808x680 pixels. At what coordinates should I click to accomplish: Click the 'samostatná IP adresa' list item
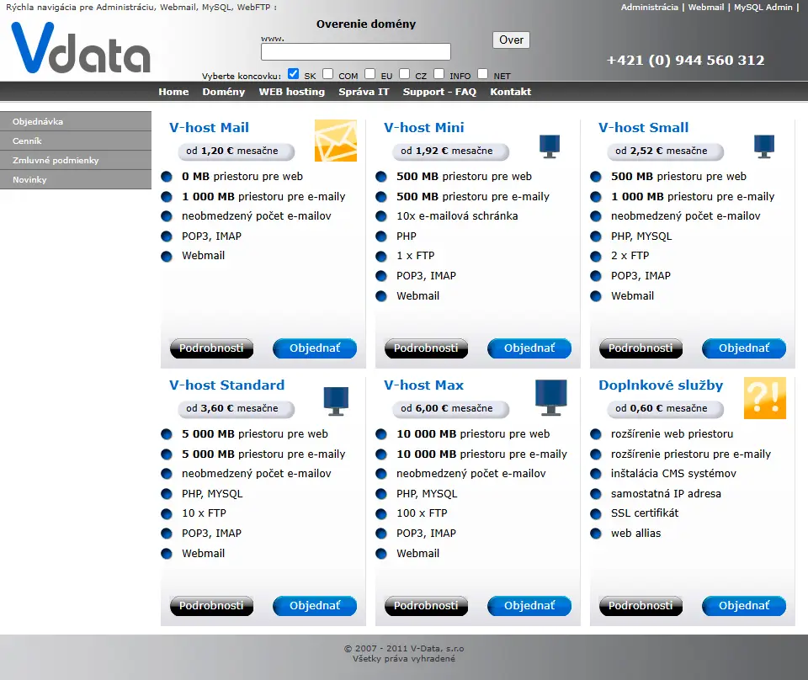666,493
